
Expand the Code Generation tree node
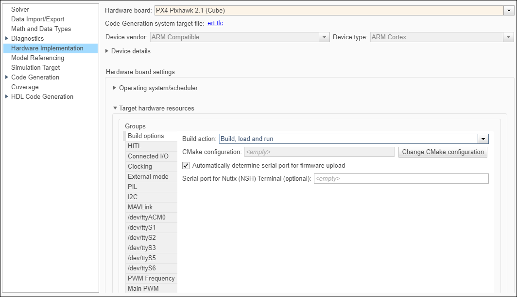point(7,77)
